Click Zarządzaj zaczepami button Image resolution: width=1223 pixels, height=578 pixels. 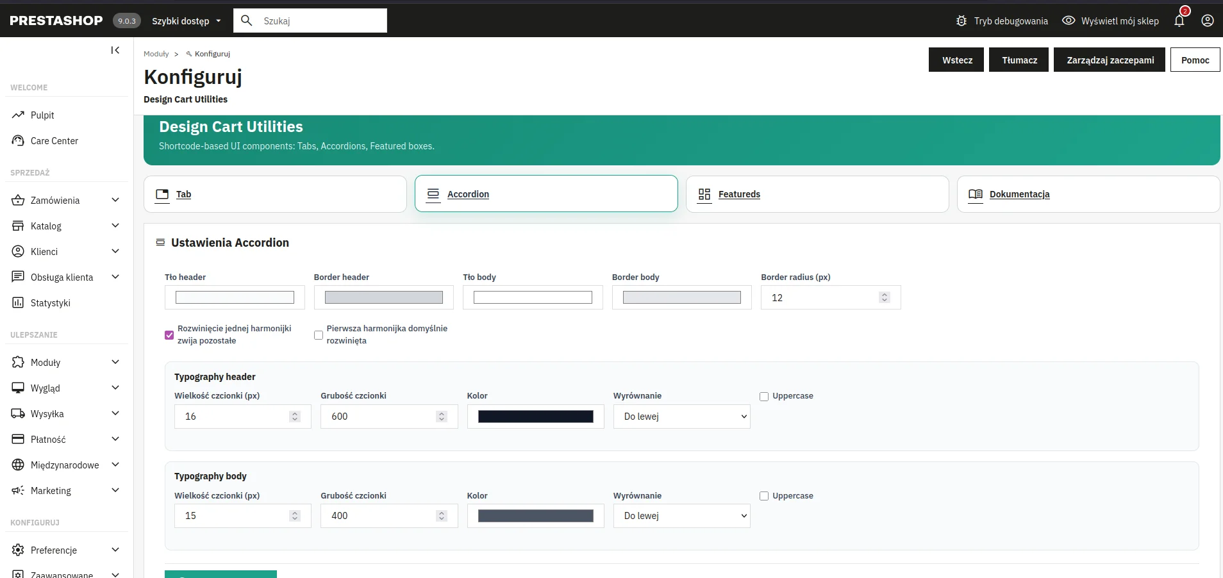tap(1110, 60)
